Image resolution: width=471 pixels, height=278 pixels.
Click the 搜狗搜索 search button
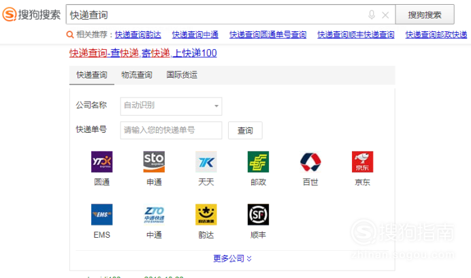tap(425, 14)
